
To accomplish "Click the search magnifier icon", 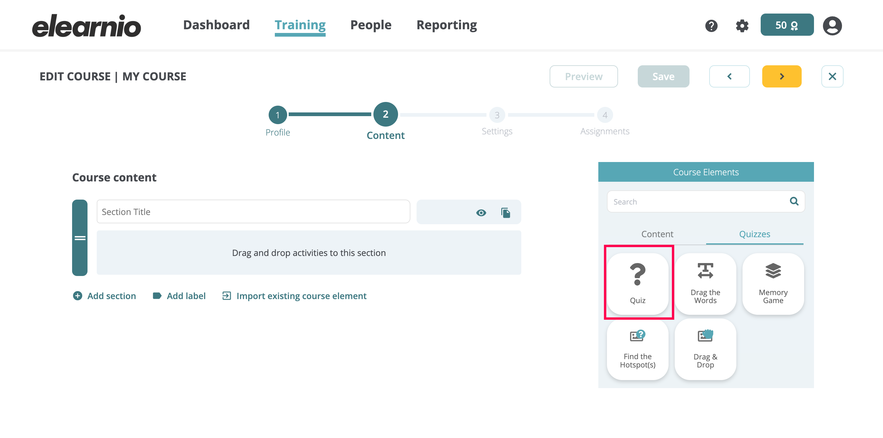I will pyautogui.click(x=794, y=201).
